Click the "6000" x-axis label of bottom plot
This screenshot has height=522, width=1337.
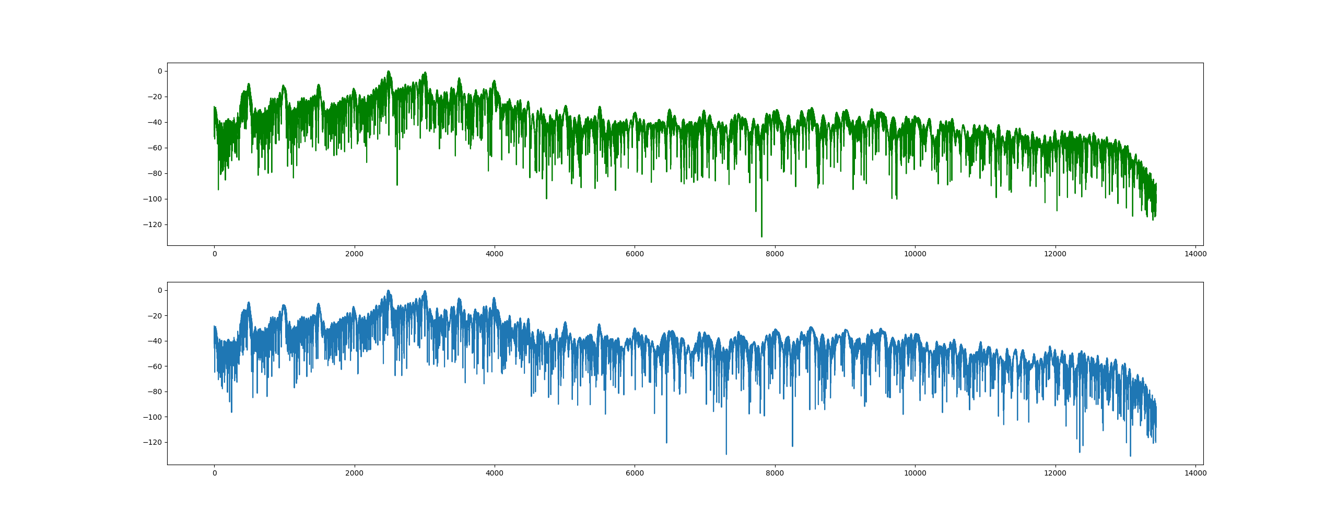click(635, 473)
